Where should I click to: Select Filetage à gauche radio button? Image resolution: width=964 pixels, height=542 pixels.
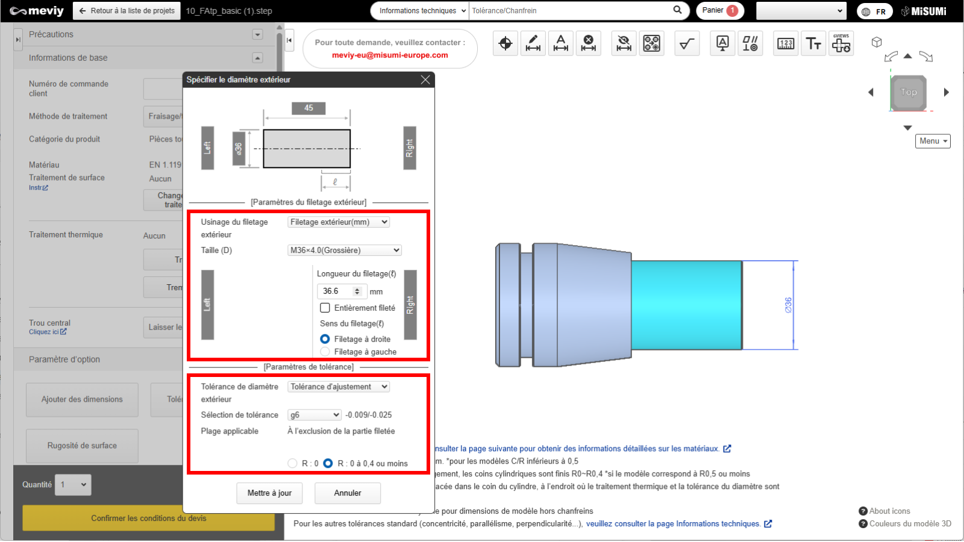coord(325,352)
